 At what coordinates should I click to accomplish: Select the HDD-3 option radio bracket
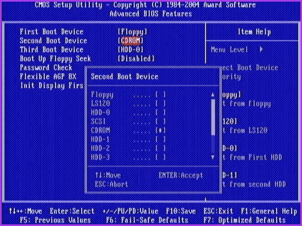[160, 157]
